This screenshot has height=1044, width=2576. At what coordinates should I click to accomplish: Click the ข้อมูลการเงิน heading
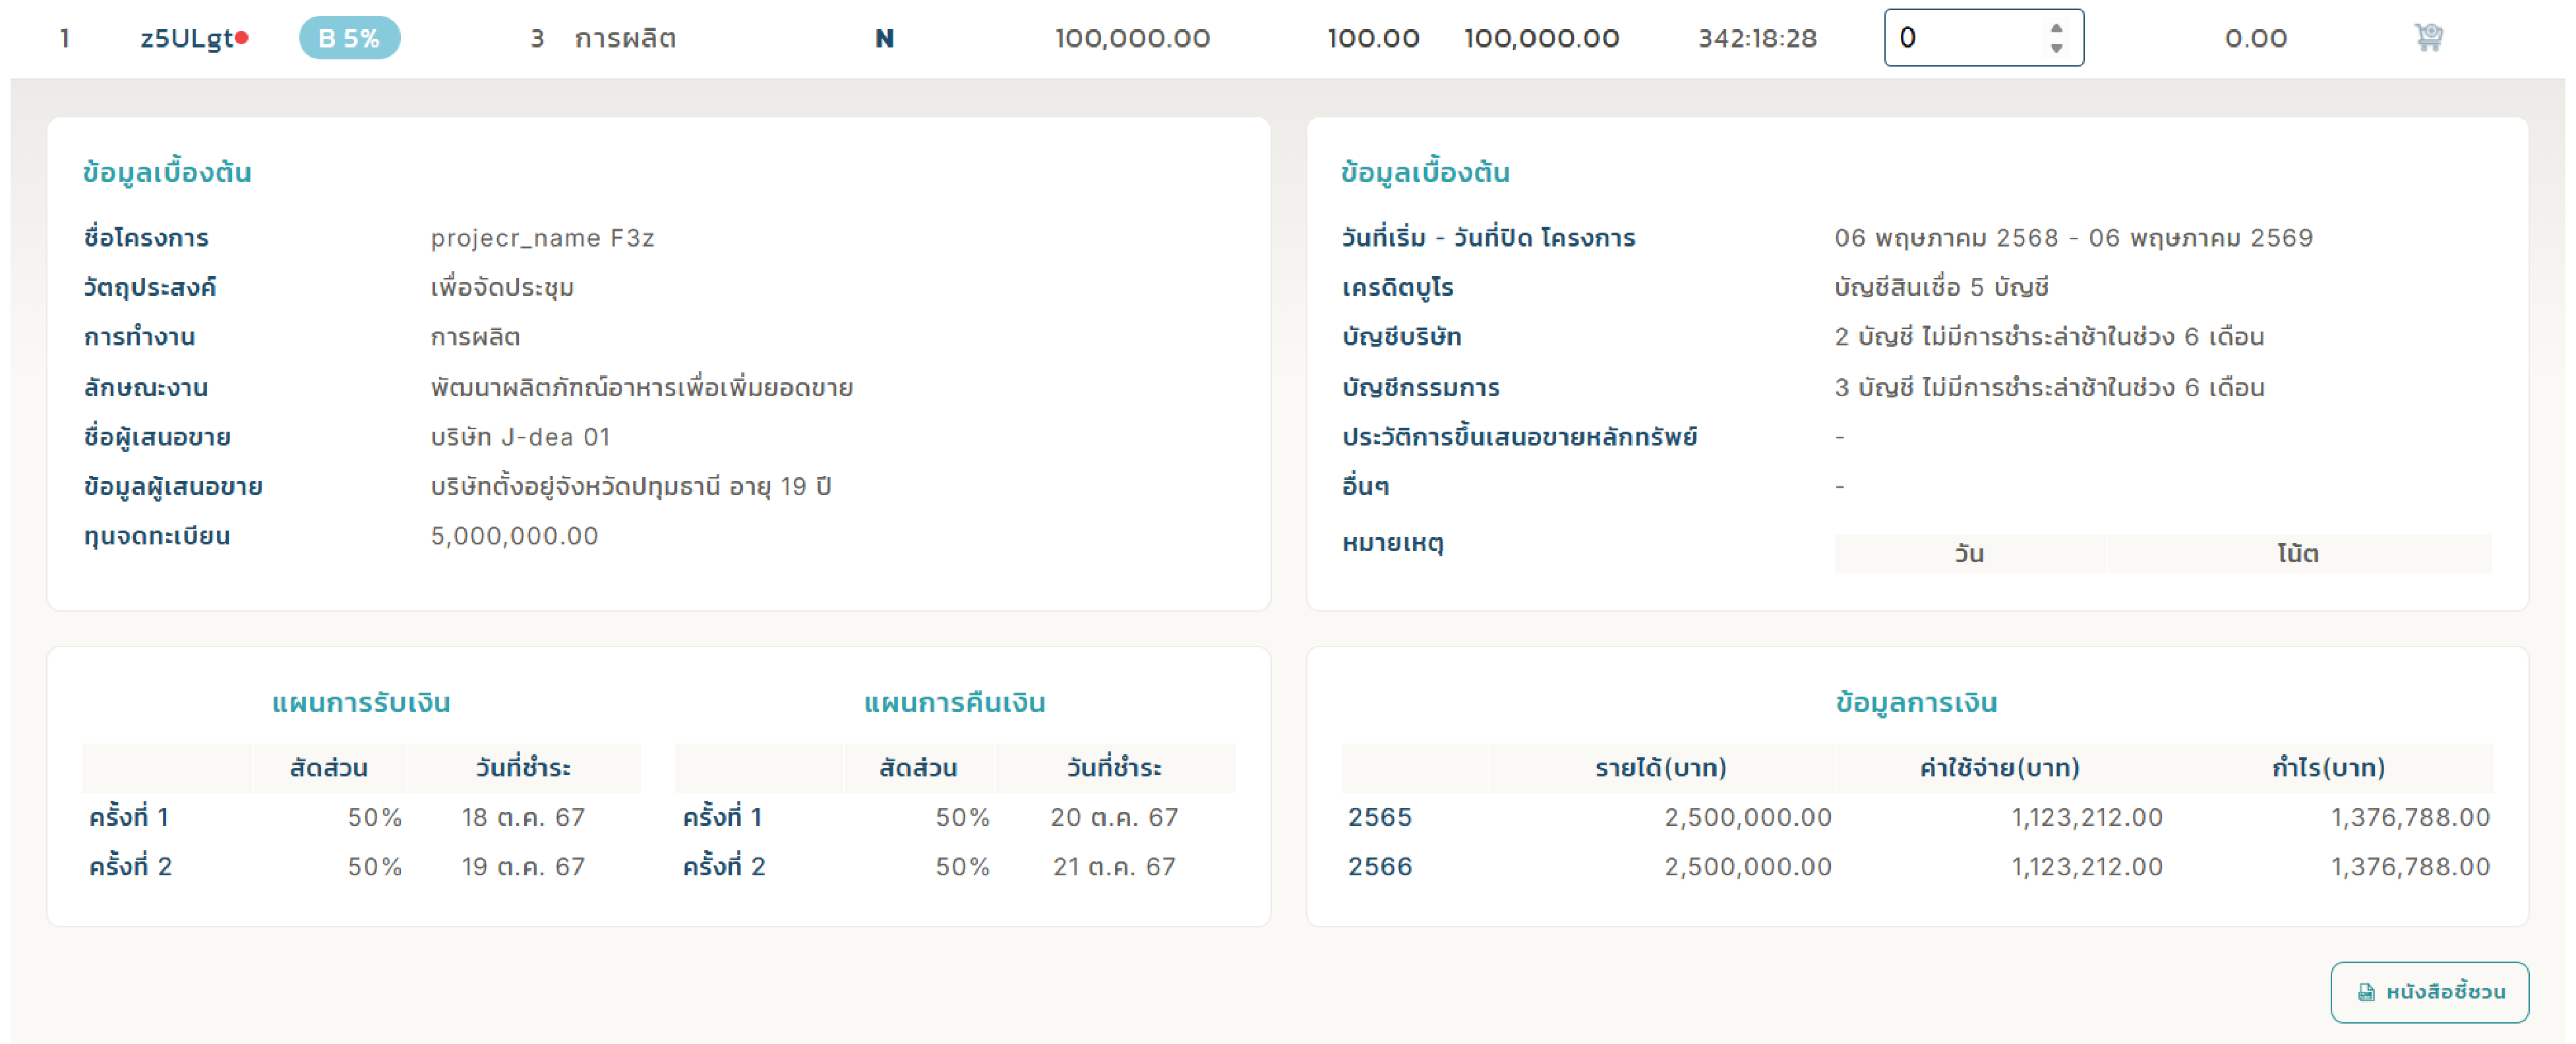click(x=1916, y=702)
